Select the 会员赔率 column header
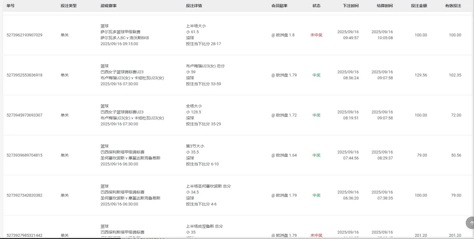The height and width of the screenshot is (239, 474). [280, 6]
